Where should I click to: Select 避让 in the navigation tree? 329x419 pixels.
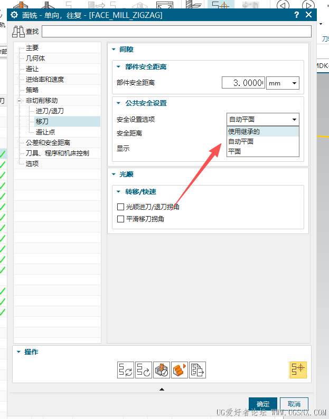32,69
